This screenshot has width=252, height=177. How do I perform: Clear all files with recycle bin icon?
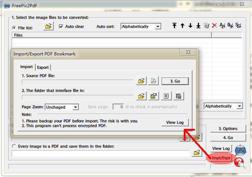[207, 25]
